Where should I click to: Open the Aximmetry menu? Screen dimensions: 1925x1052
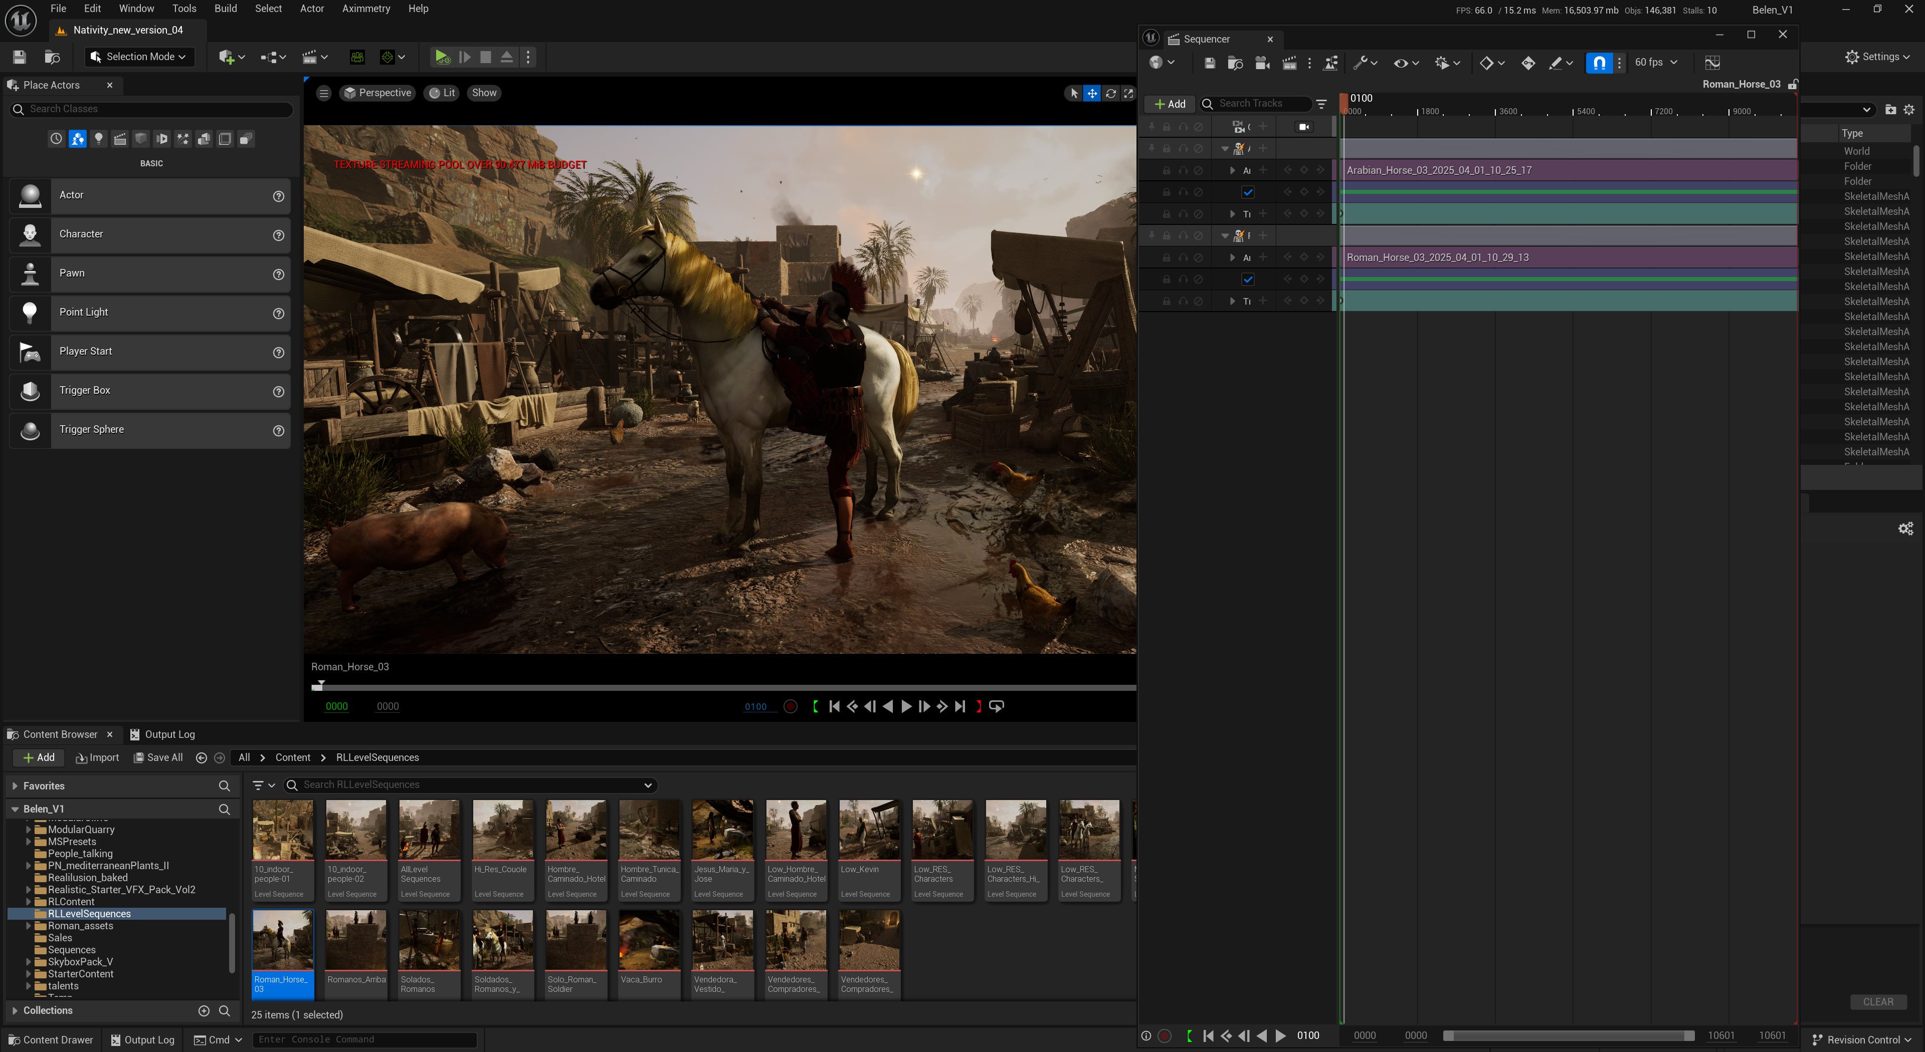click(366, 9)
